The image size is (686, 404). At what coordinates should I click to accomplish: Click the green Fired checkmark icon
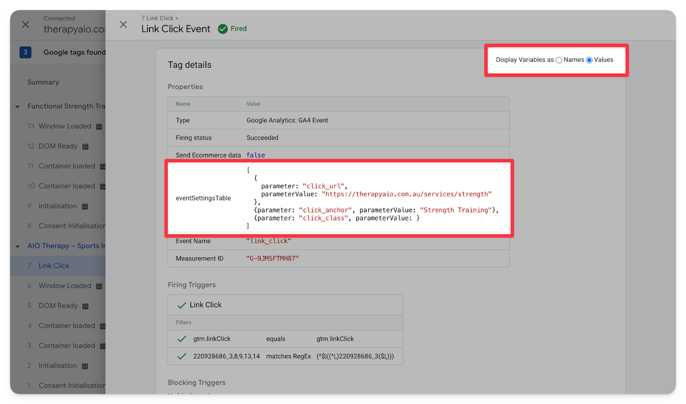(x=223, y=29)
